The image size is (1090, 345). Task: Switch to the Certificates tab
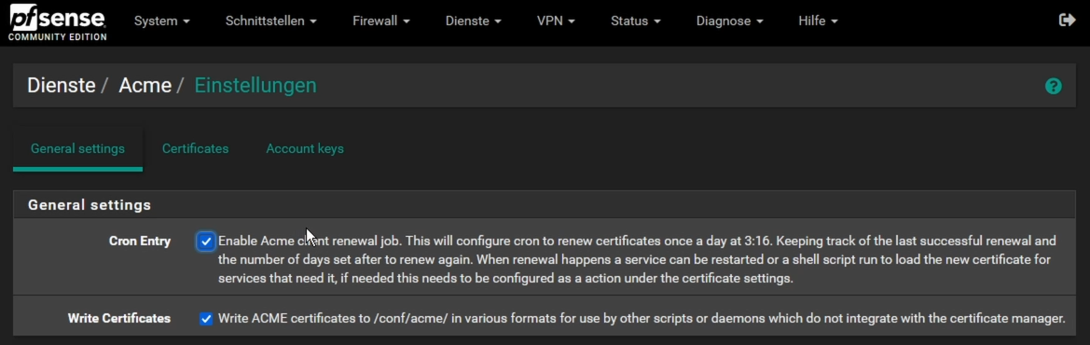pyautogui.click(x=195, y=149)
